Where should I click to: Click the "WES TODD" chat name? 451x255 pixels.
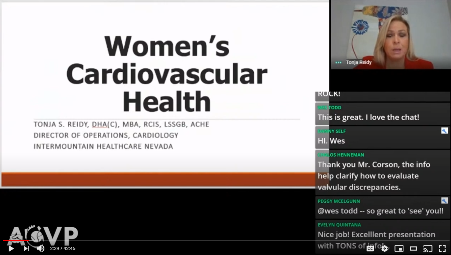(x=329, y=107)
